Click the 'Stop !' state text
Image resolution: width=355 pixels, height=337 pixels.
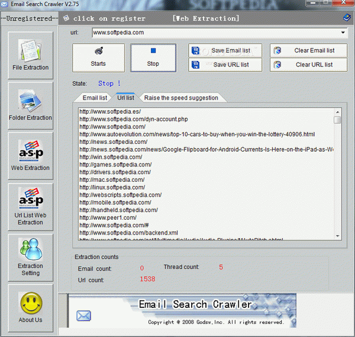(x=109, y=84)
